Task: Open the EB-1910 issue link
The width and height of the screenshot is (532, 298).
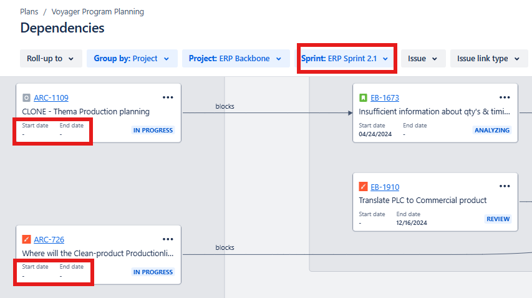Action: pos(385,187)
